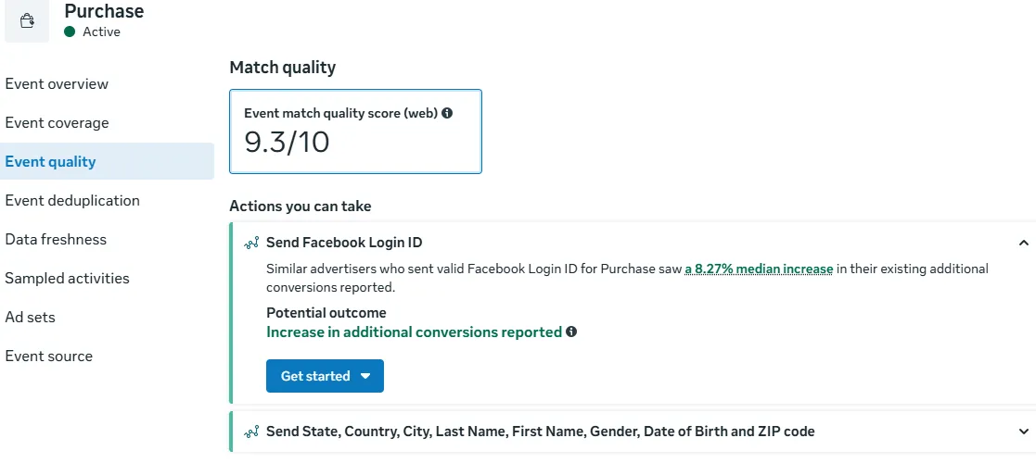Image resolution: width=1036 pixels, height=463 pixels.
Task: Go to Event overview
Action: point(57,84)
